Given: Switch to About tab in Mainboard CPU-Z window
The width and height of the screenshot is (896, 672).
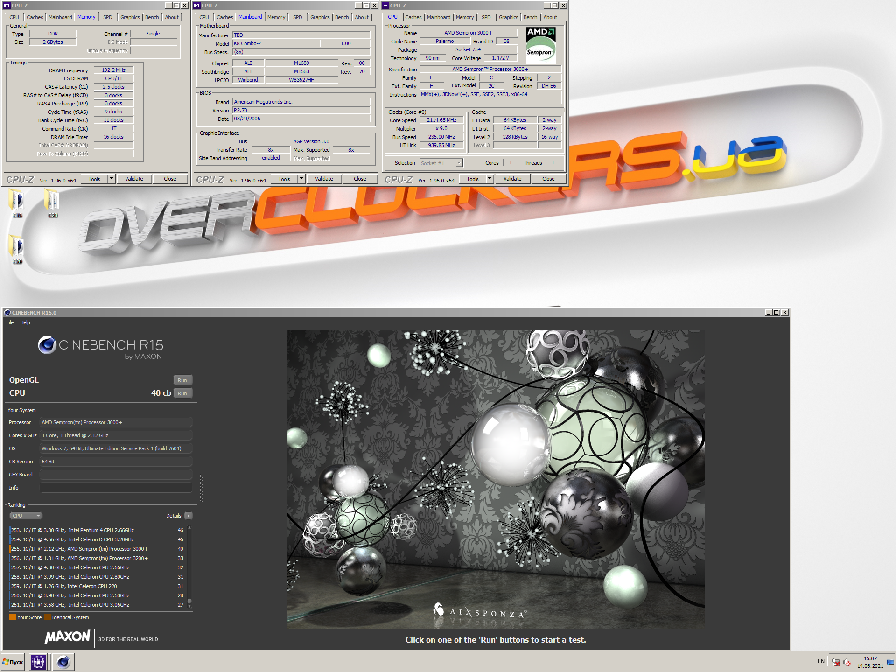Looking at the screenshot, I should click(362, 17).
